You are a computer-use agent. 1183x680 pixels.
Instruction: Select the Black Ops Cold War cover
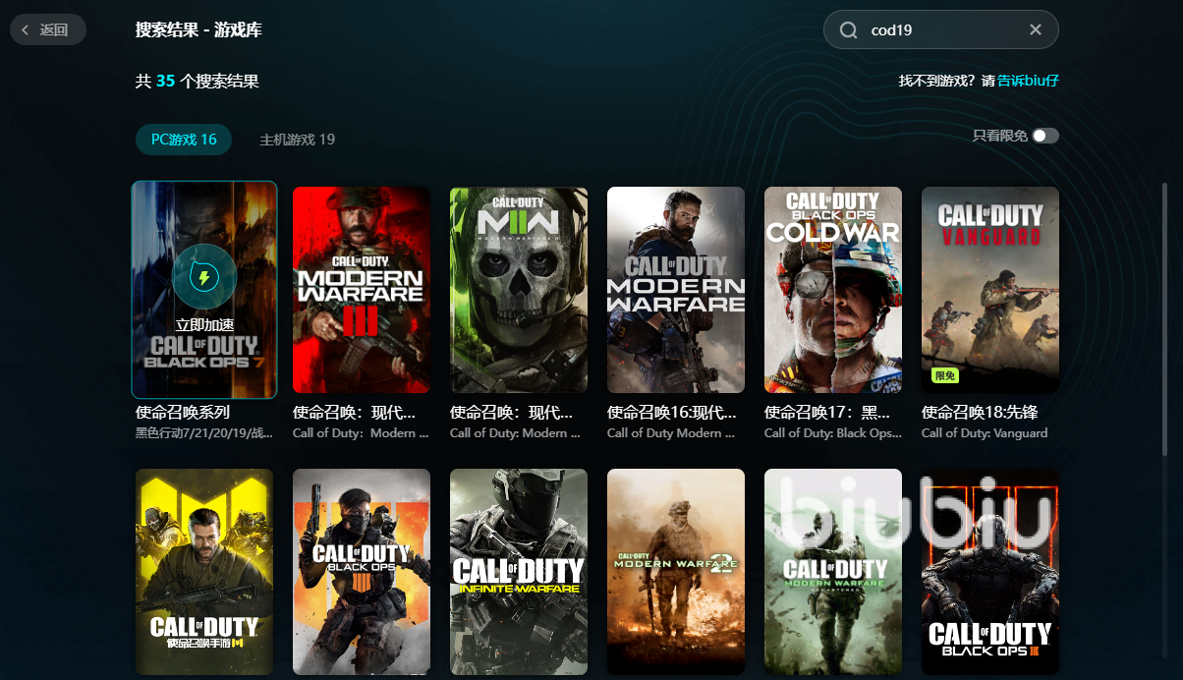(833, 290)
